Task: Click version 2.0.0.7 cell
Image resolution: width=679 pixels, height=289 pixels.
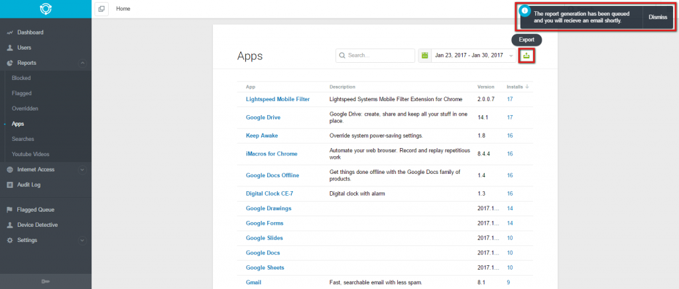Action: pyautogui.click(x=486, y=99)
